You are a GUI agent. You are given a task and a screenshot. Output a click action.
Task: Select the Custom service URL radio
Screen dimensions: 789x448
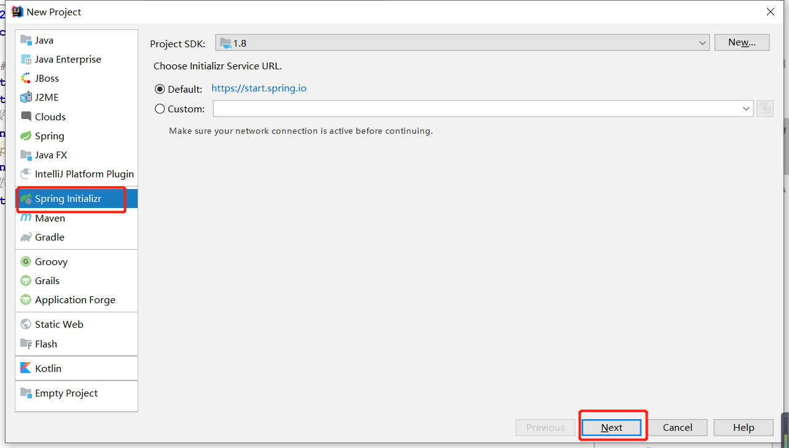pyautogui.click(x=160, y=109)
